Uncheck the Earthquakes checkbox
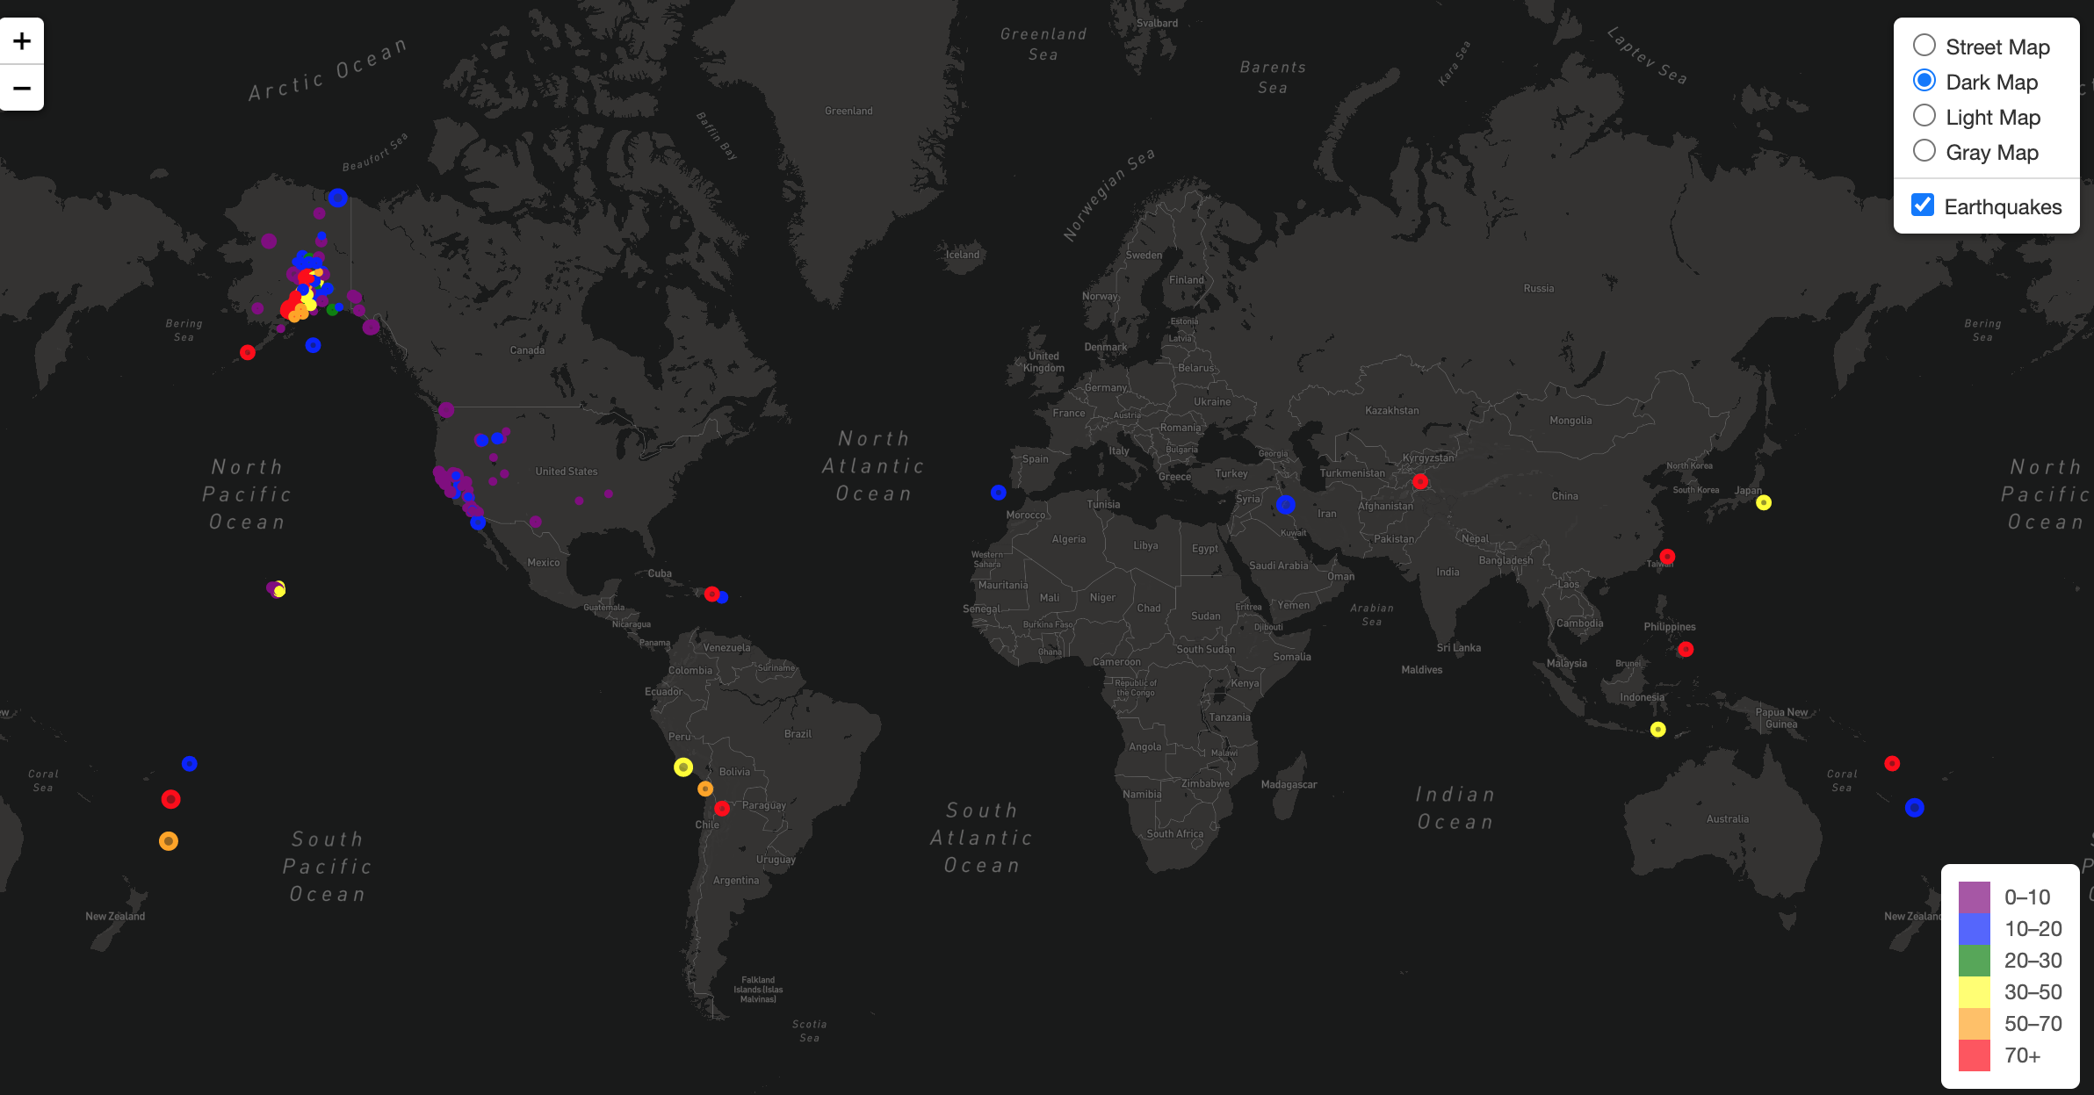Screen dimensions: 2094x1095 pyautogui.click(x=1923, y=205)
